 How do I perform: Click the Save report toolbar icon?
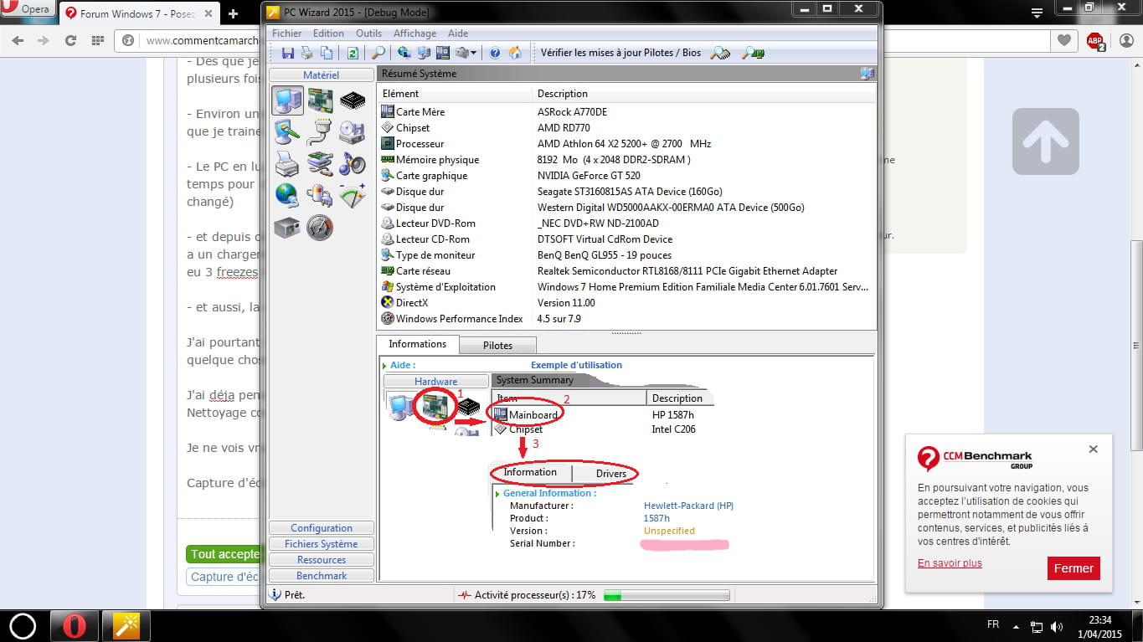287,53
